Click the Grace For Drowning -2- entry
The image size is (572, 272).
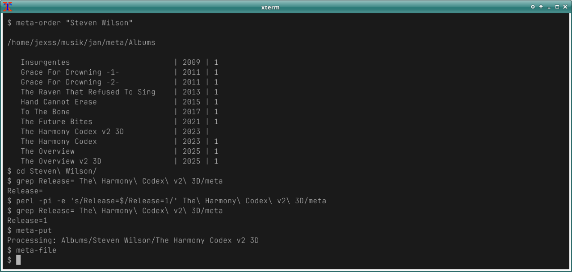(70, 82)
